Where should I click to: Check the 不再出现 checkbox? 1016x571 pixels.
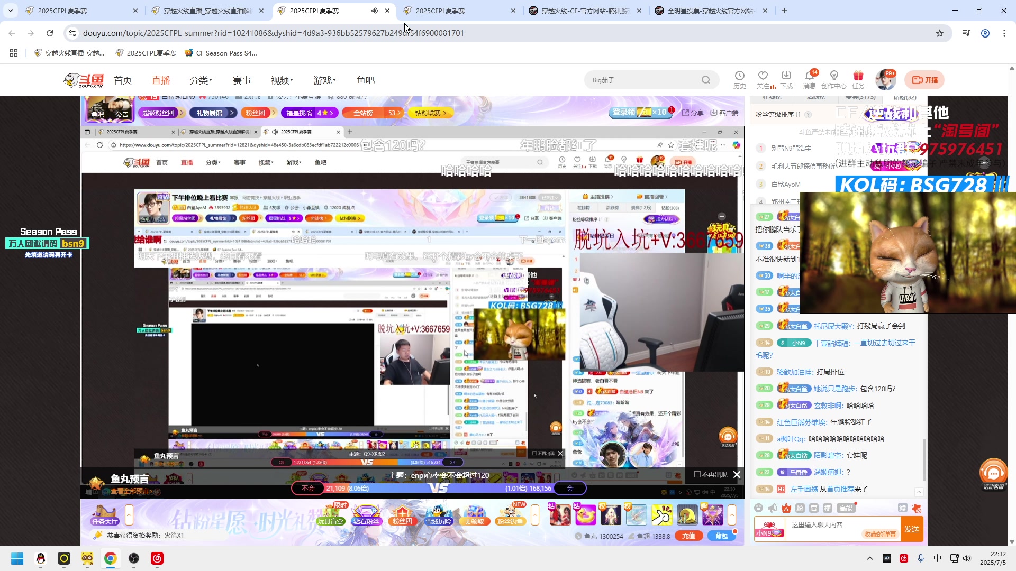coord(697,474)
